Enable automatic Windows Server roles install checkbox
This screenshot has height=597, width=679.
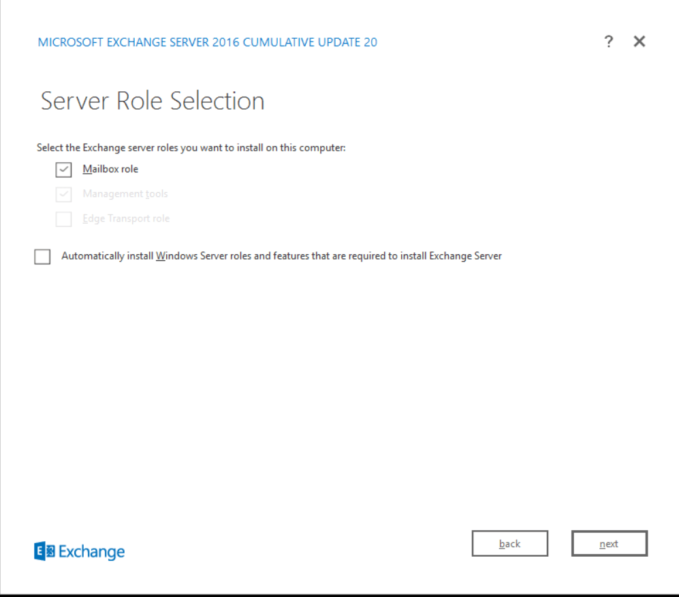pyautogui.click(x=42, y=257)
